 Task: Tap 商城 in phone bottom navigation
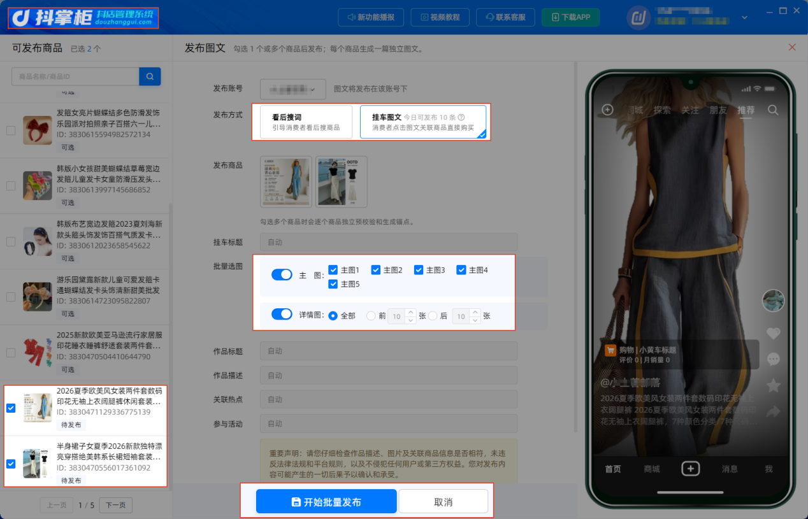pyautogui.click(x=652, y=469)
